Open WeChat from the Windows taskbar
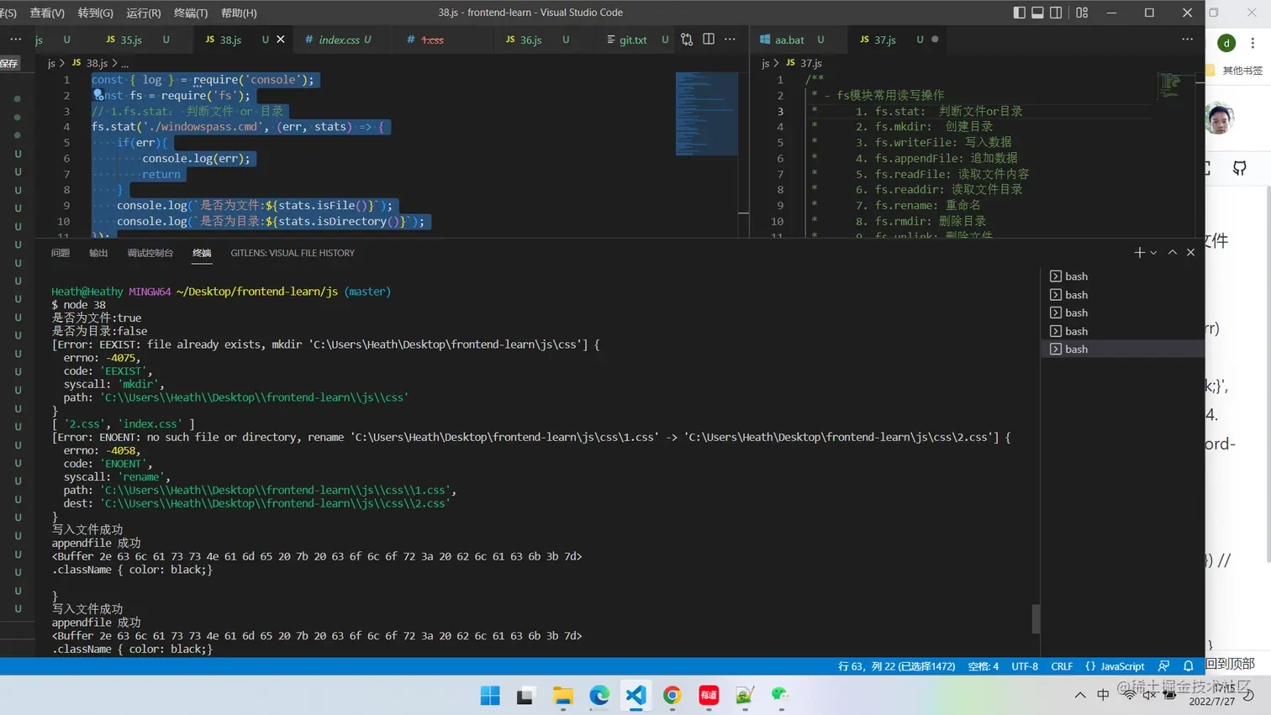This screenshot has width=1271, height=715. point(780,695)
